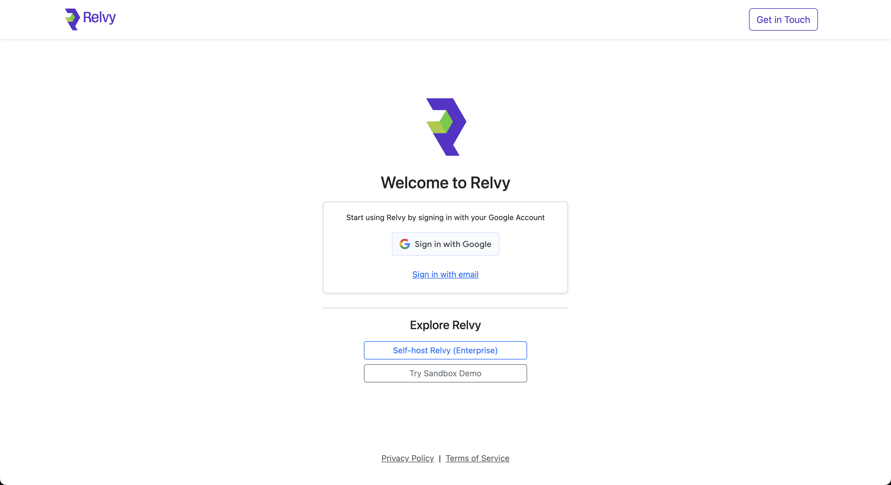Image resolution: width=891 pixels, height=485 pixels.
Task: Click the divider above Explore Relvy
Action: (445, 308)
